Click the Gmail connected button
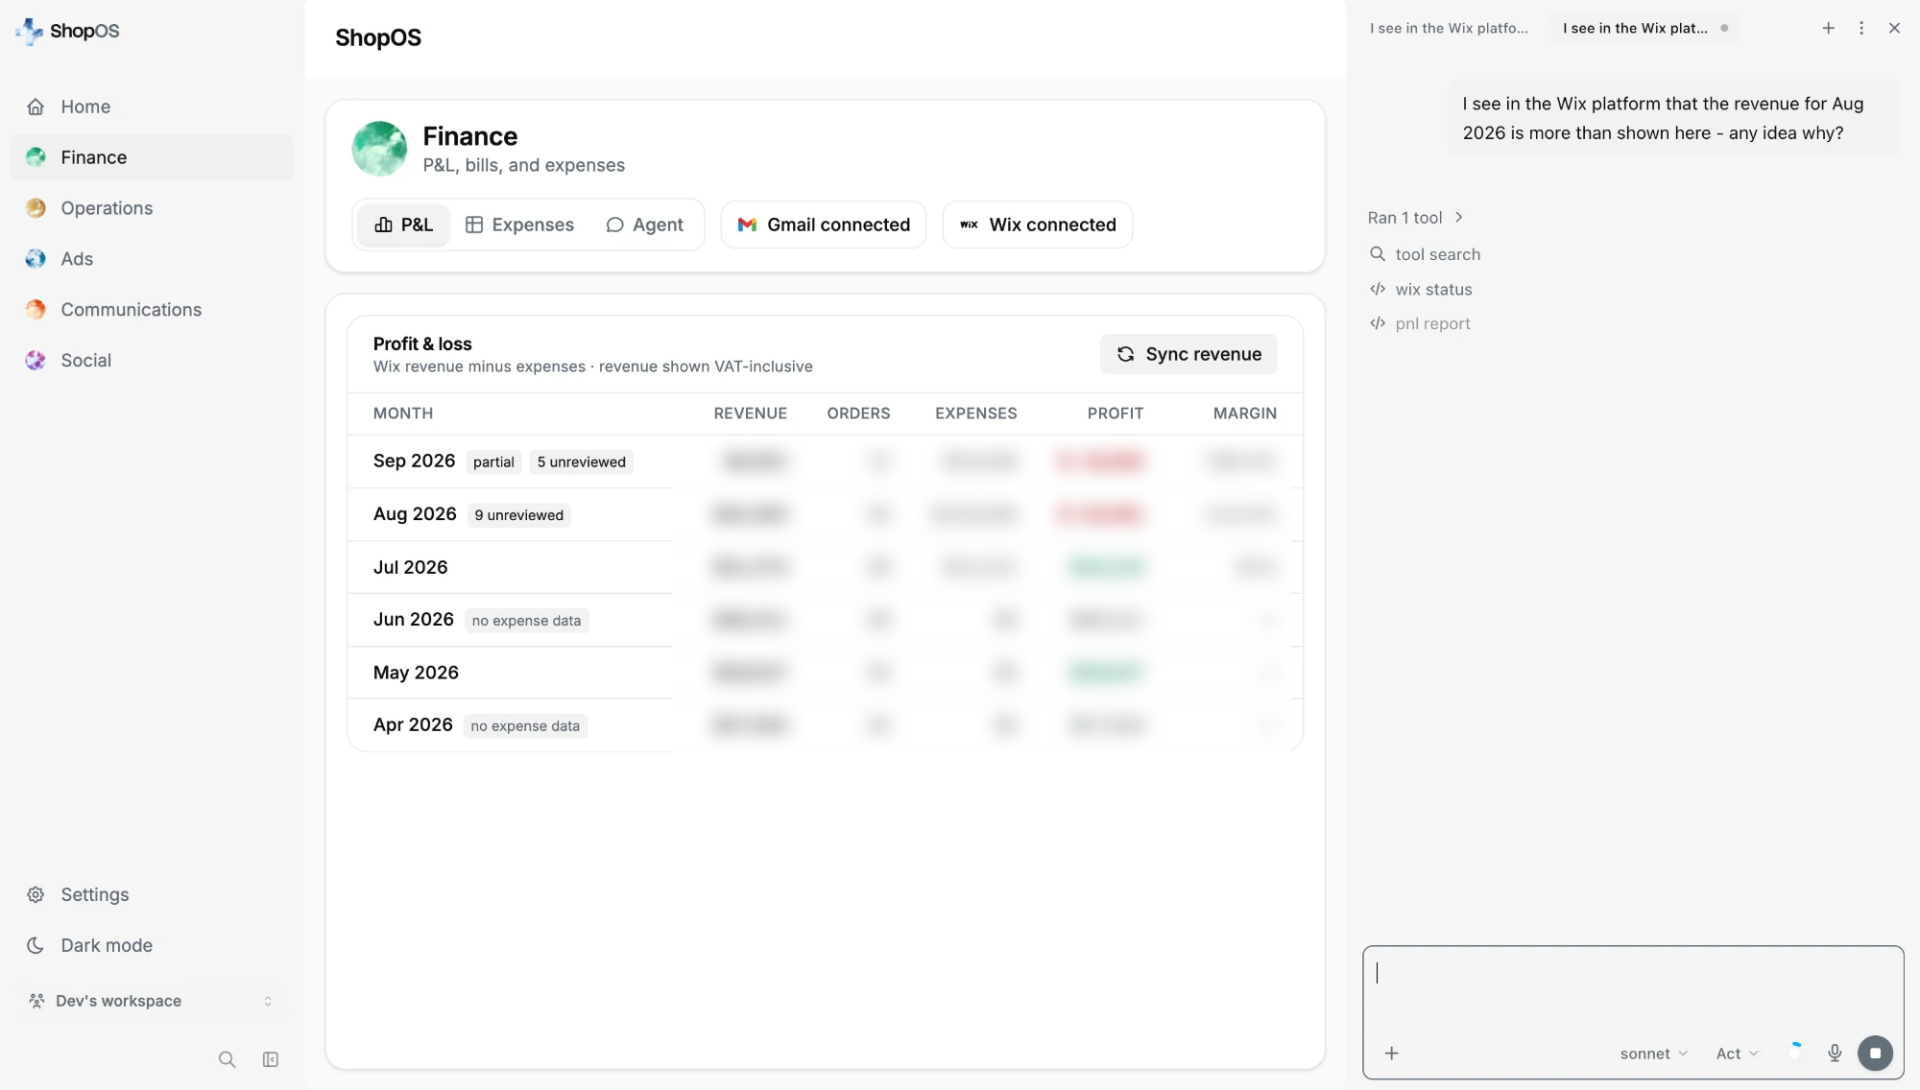Screen dimensions: 1920x1090 pyautogui.click(x=824, y=225)
